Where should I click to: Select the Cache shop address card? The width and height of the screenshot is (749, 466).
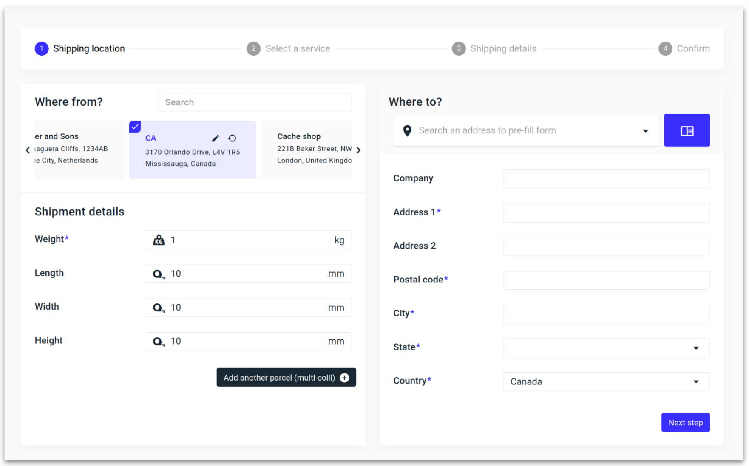tap(307, 150)
